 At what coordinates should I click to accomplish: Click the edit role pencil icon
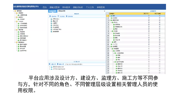coord(58,16)
